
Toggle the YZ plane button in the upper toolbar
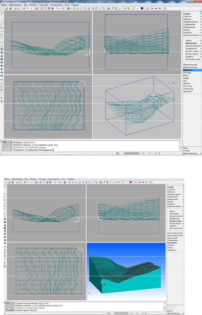point(159,8)
